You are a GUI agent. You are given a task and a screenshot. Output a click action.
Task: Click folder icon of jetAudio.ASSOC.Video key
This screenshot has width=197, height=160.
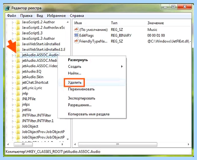[18, 66]
